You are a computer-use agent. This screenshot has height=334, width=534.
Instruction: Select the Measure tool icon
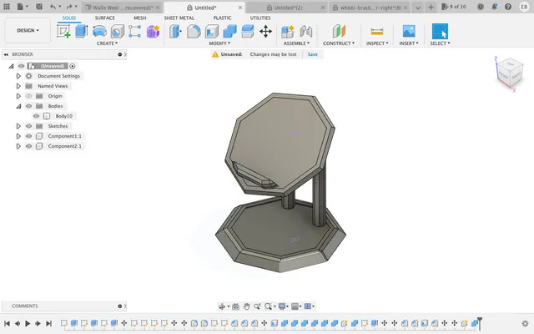coord(377,32)
